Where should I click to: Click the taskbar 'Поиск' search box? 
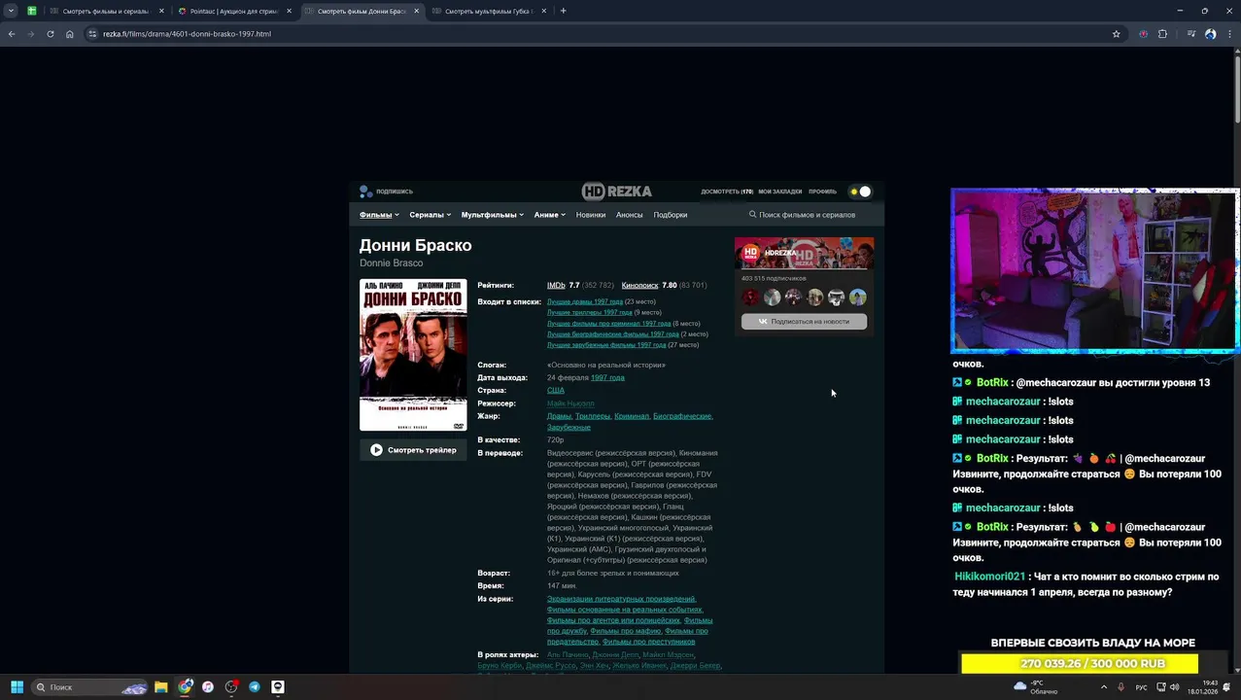pos(89,686)
